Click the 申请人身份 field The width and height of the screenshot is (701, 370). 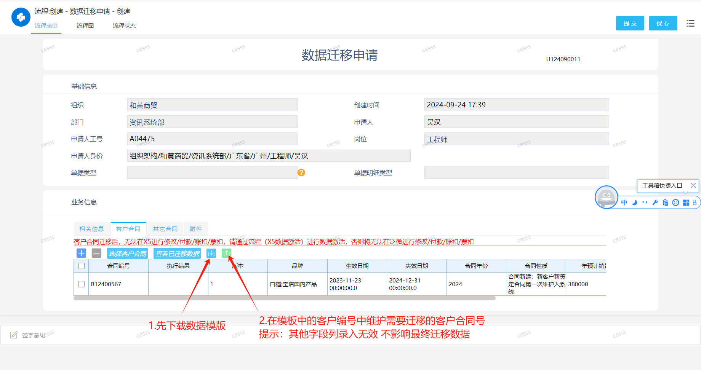269,156
